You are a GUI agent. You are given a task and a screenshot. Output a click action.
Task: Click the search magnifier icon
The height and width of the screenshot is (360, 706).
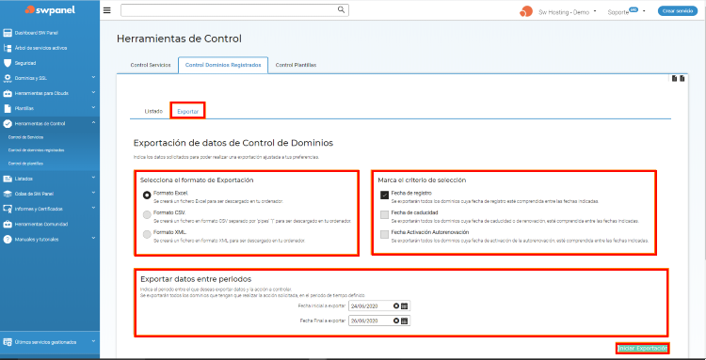[342, 9]
